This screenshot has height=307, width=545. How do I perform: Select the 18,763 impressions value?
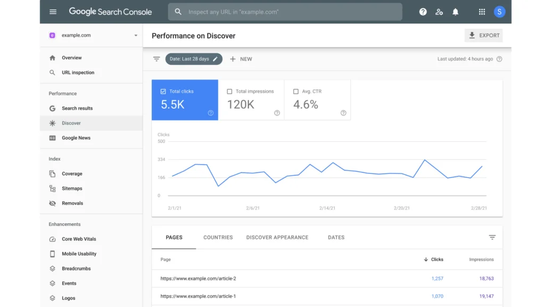click(x=486, y=278)
